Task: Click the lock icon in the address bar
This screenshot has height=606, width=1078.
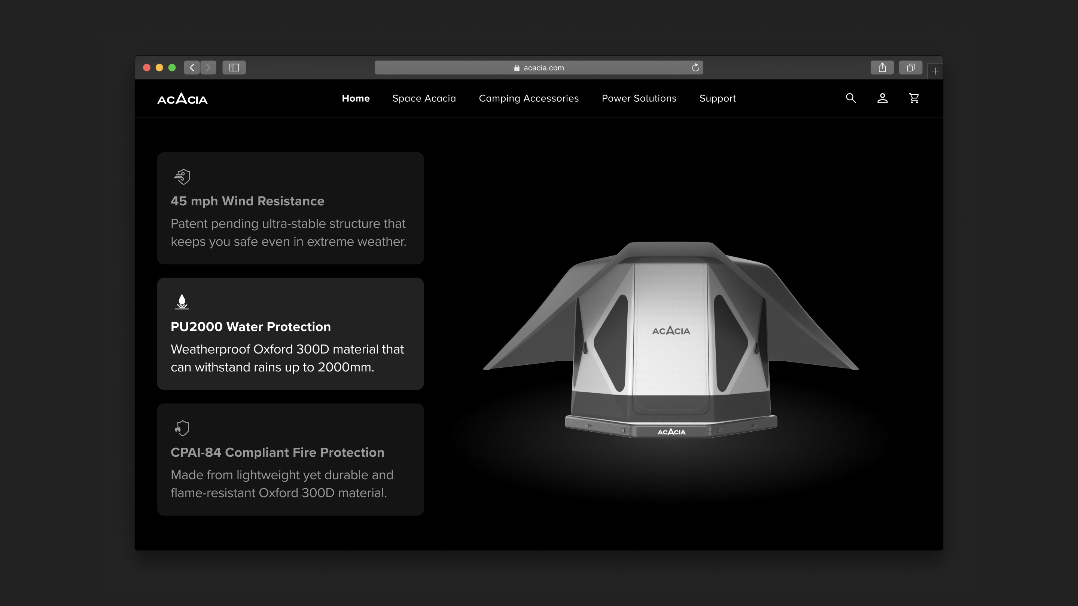Action: pos(517,68)
